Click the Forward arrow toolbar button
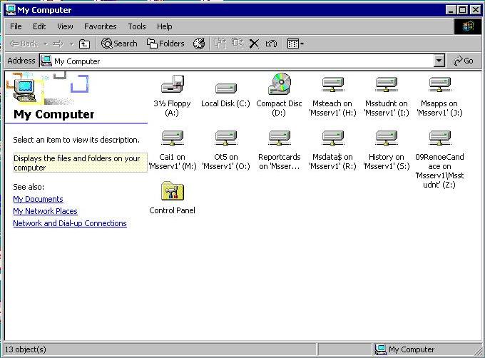485x358 pixels. click(x=58, y=44)
